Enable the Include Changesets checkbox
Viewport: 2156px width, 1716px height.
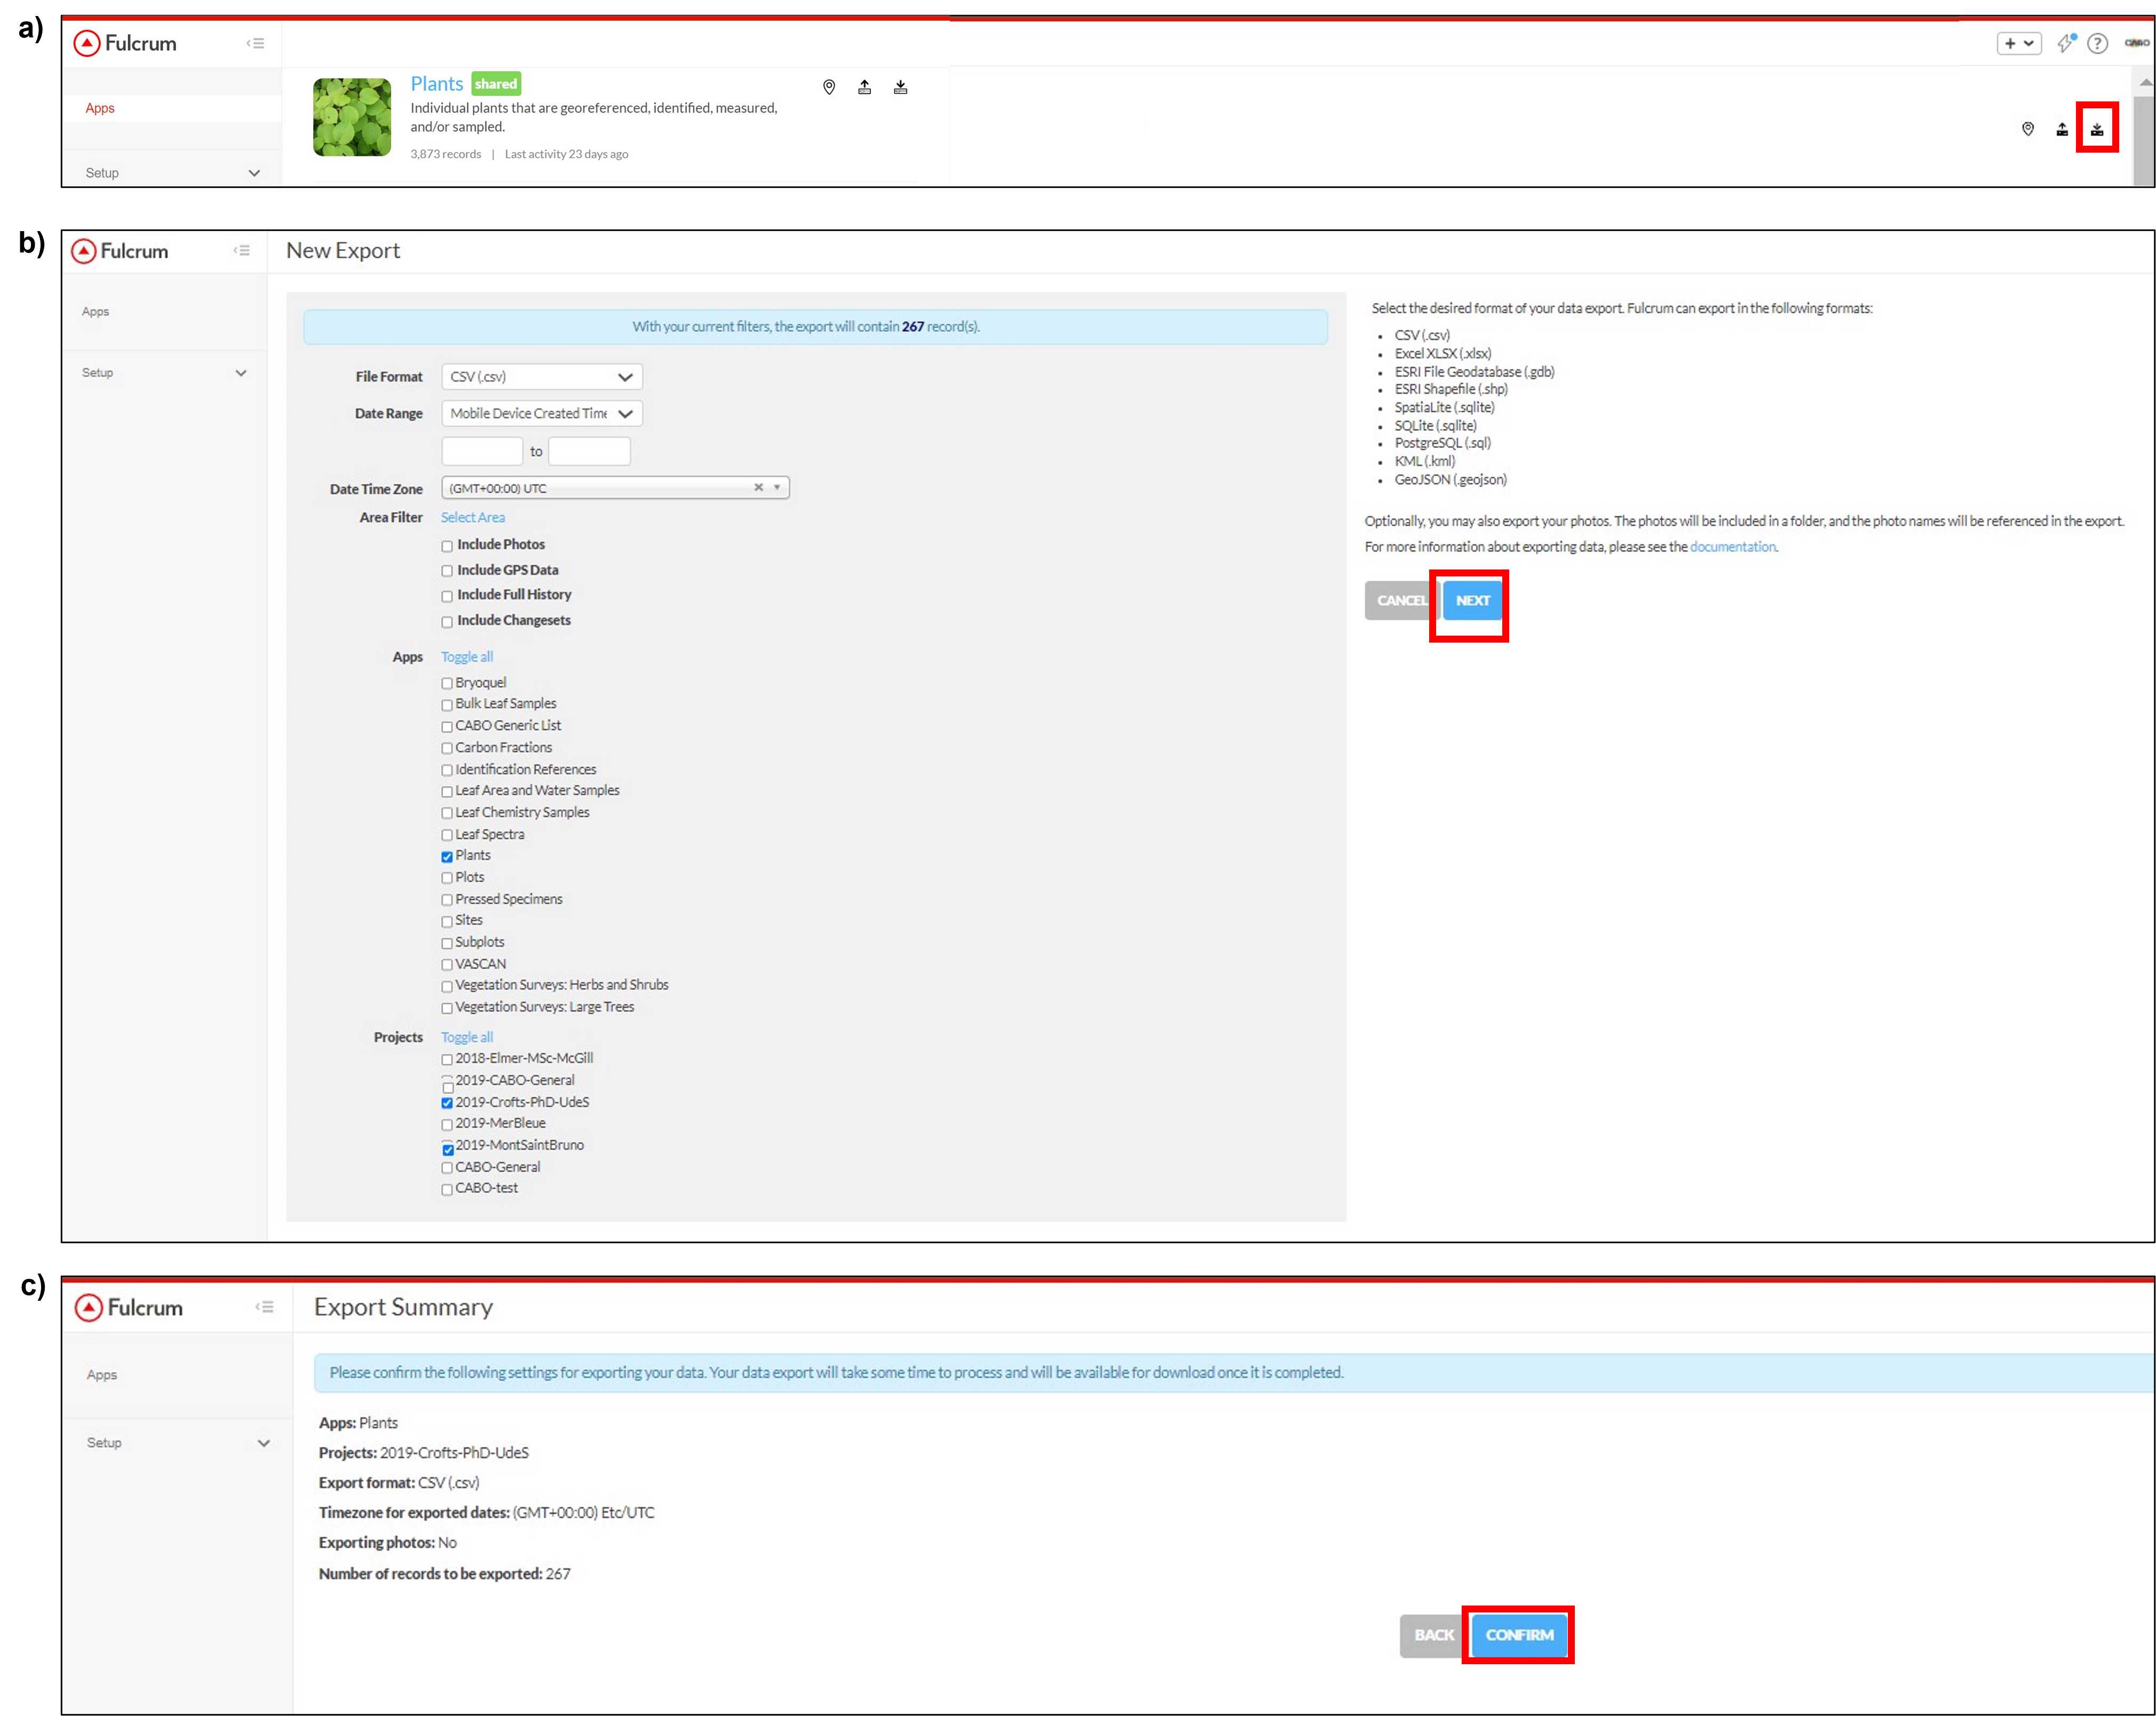point(447,622)
